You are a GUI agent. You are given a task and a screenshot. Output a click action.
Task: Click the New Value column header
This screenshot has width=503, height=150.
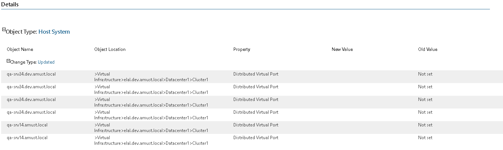tap(342, 49)
